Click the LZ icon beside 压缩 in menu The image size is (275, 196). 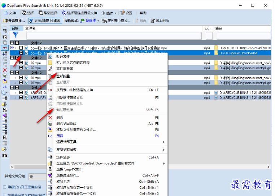click(50, 136)
